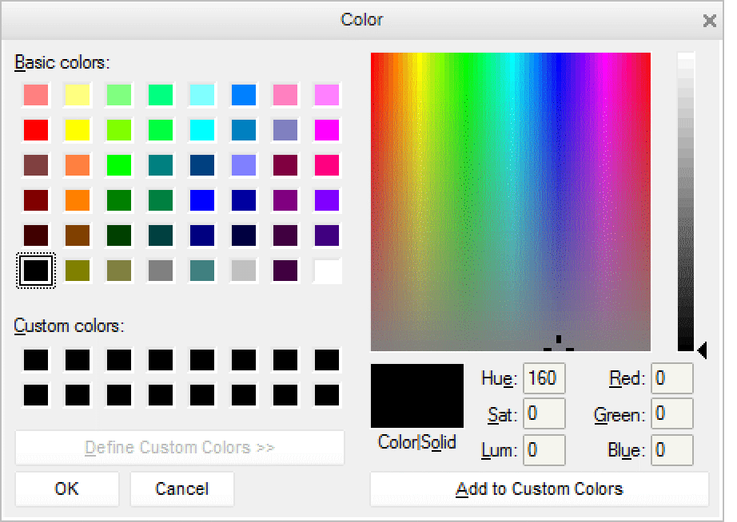
Task: Select the pure red basic color swatch
Action: (x=36, y=130)
